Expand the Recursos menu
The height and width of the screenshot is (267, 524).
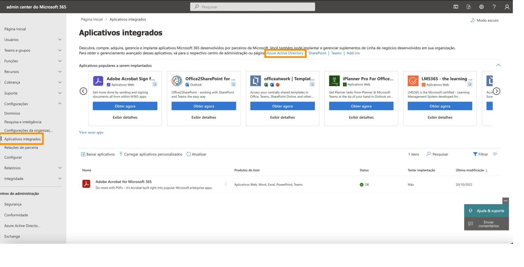coord(60,72)
